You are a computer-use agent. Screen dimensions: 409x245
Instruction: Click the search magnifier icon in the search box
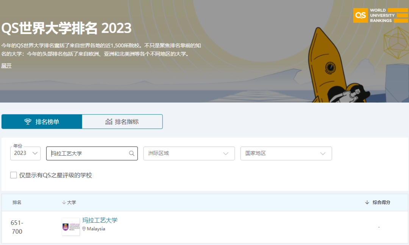click(x=132, y=153)
